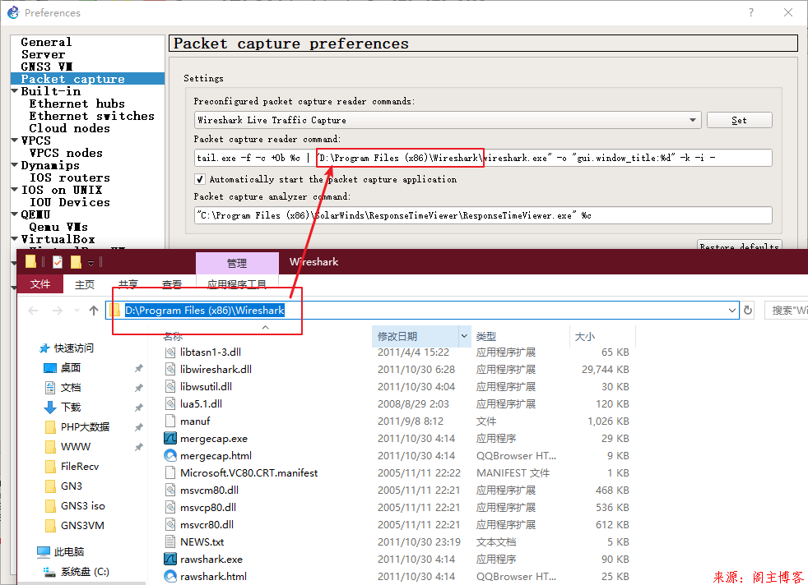Click the Explorer forward arrow

(58, 311)
